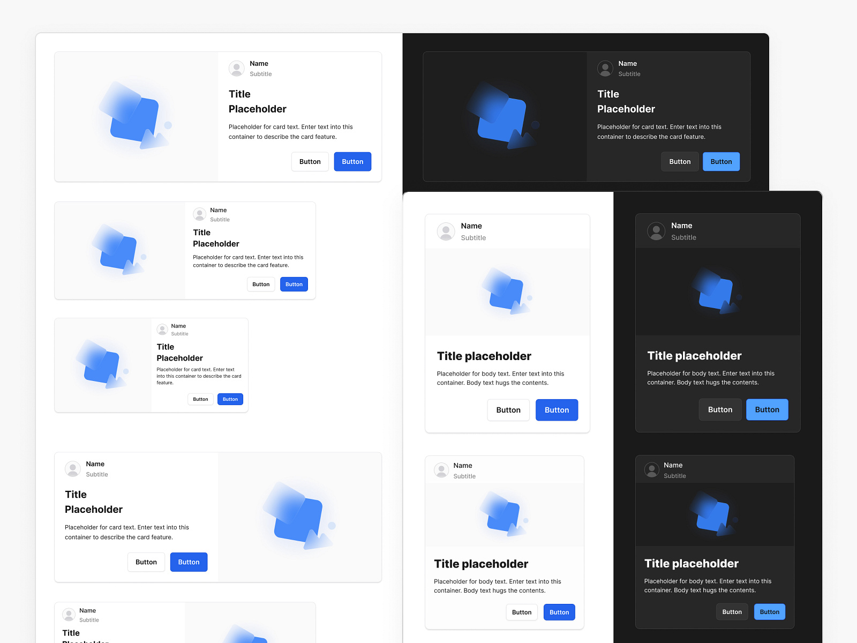The height and width of the screenshot is (643, 857).
Task: Select the avatar icon in the bottom dark vertical card
Action: click(652, 470)
